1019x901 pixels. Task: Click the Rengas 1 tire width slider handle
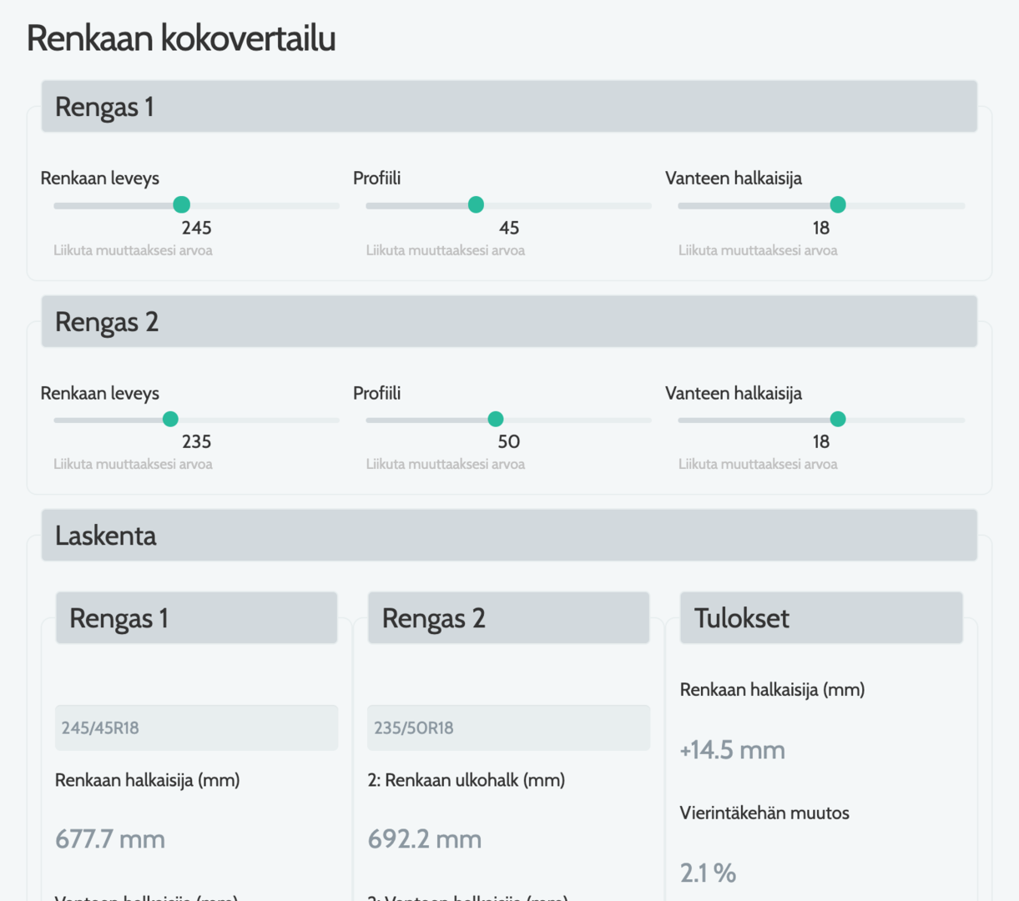(181, 204)
